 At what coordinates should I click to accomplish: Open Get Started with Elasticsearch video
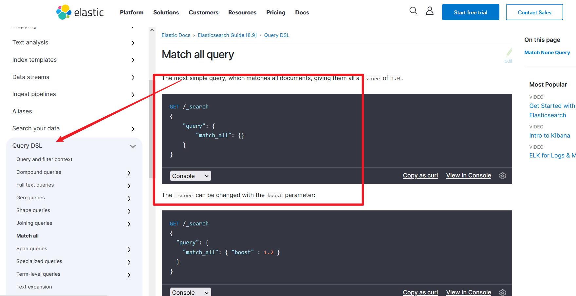coord(552,110)
